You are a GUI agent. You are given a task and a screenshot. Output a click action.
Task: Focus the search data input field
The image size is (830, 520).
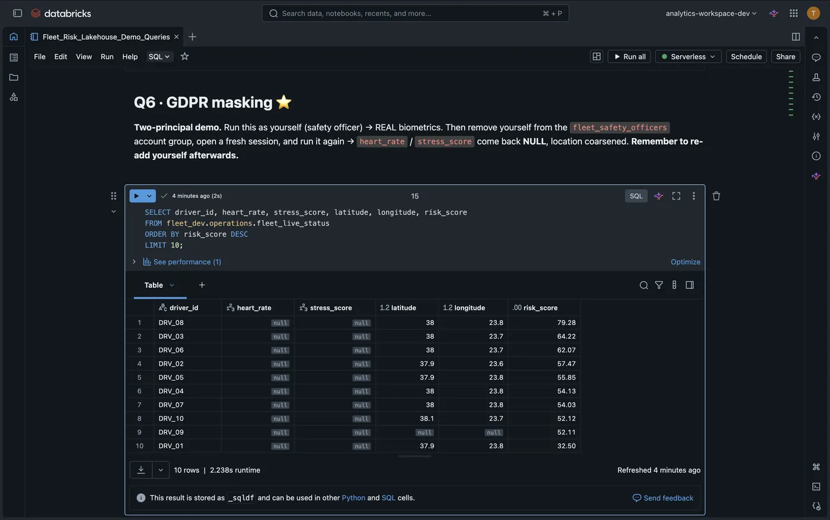tap(415, 13)
